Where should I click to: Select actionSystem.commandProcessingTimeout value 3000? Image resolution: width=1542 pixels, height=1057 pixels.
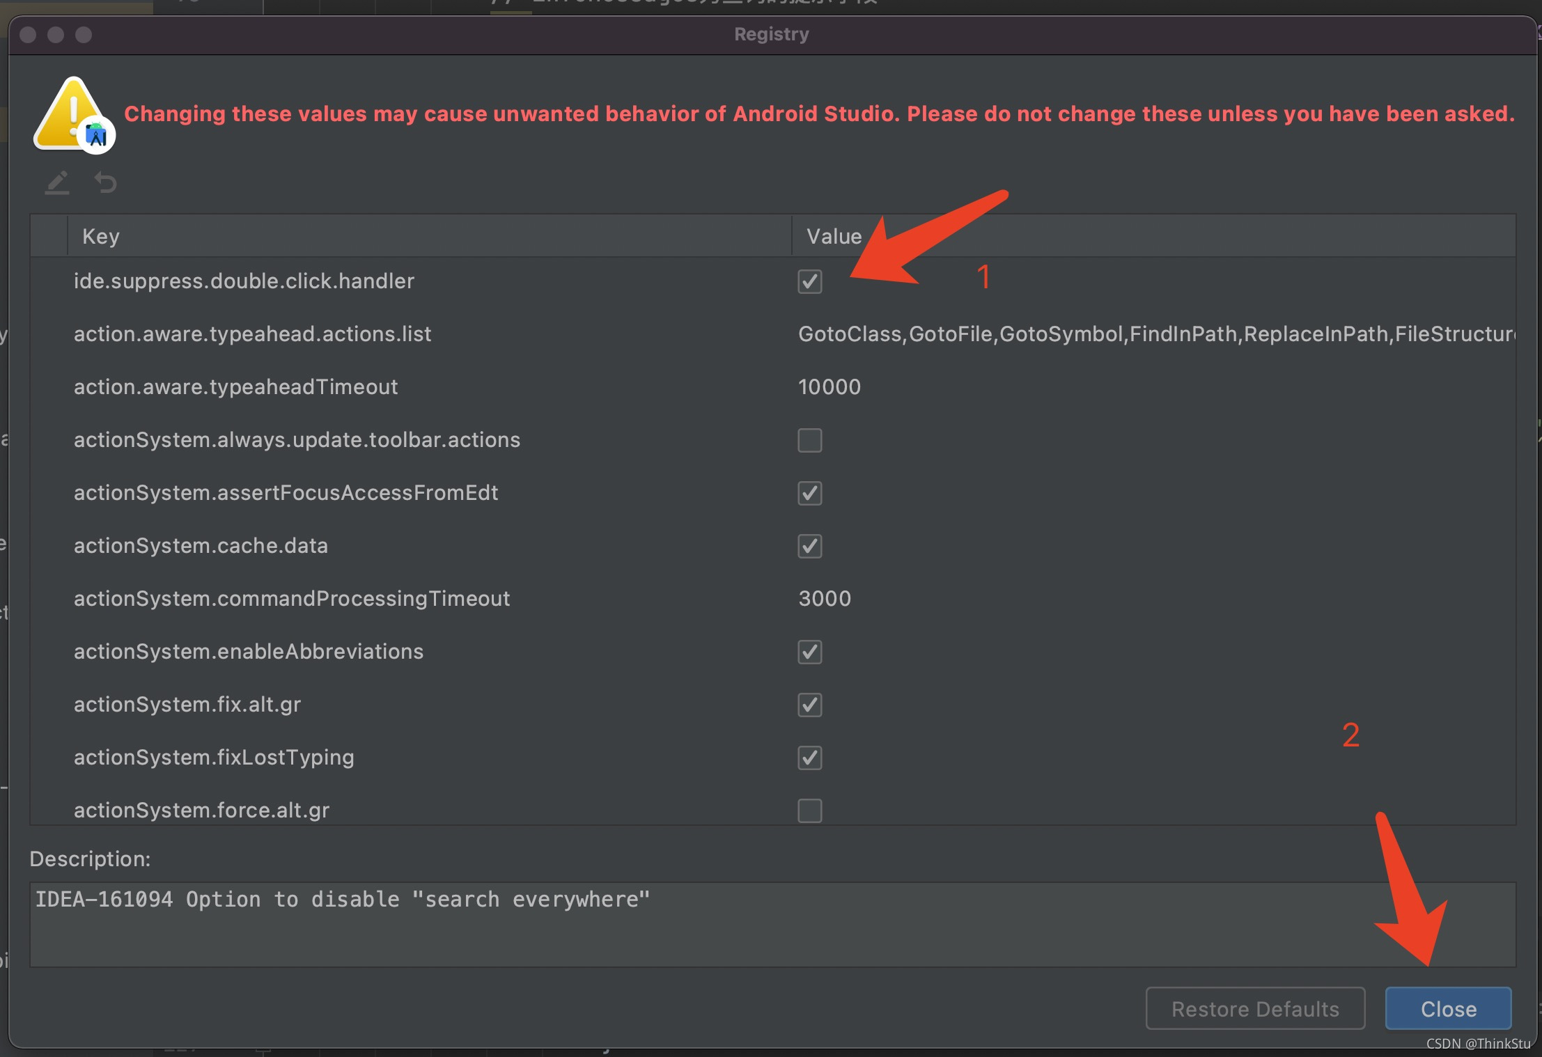(x=825, y=599)
